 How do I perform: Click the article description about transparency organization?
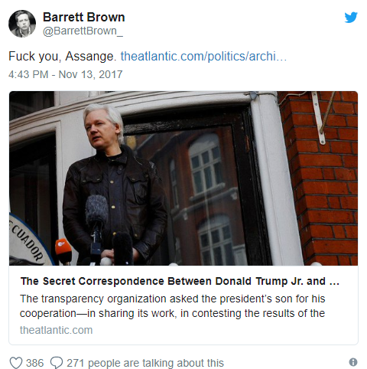coord(173,306)
